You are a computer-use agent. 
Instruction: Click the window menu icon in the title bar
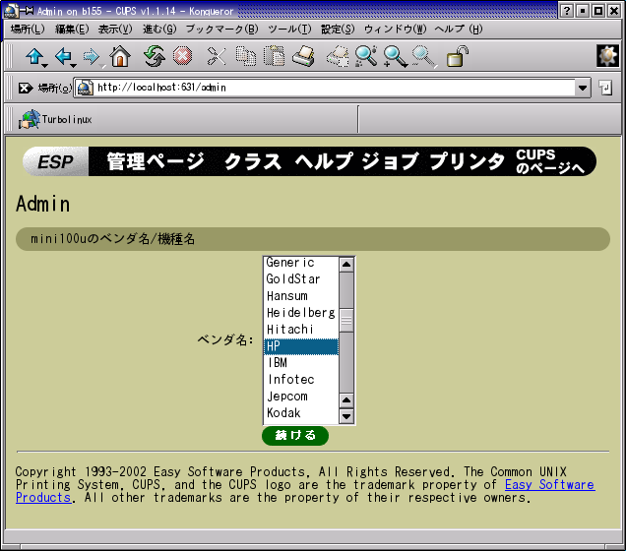tap(11, 11)
